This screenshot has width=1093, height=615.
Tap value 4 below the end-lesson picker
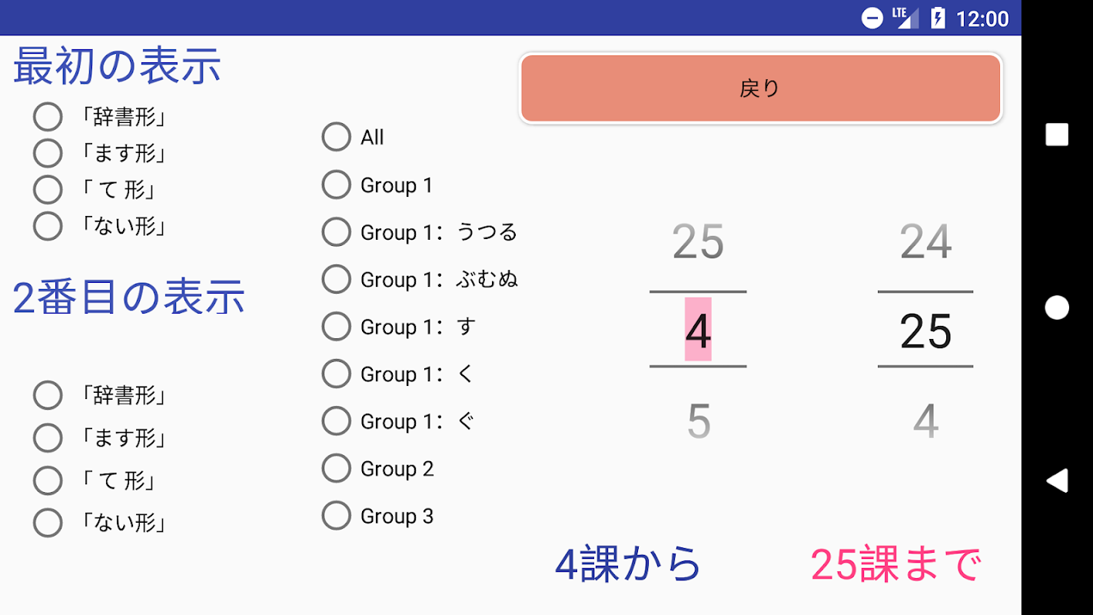pos(925,421)
